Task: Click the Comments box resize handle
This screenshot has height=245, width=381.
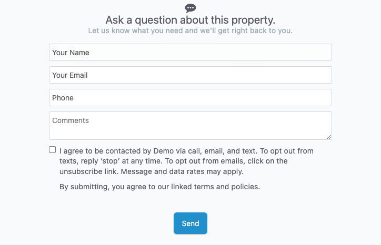Action: [x=329, y=137]
